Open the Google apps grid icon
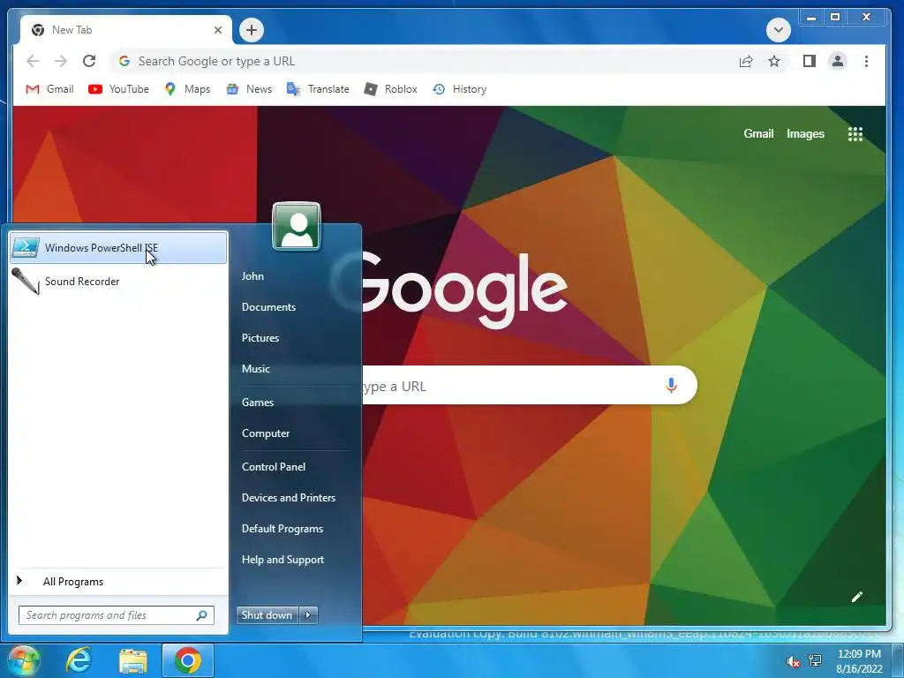904x678 pixels. [855, 134]
